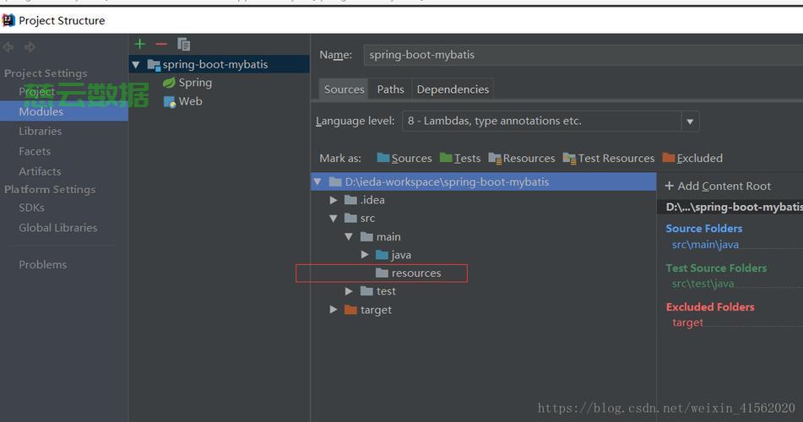Click the src\main\java source folder entry
803x422 pixels.
pos(705,245)
